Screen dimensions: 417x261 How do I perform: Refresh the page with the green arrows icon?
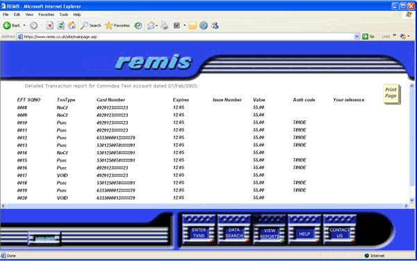[61, 26]
